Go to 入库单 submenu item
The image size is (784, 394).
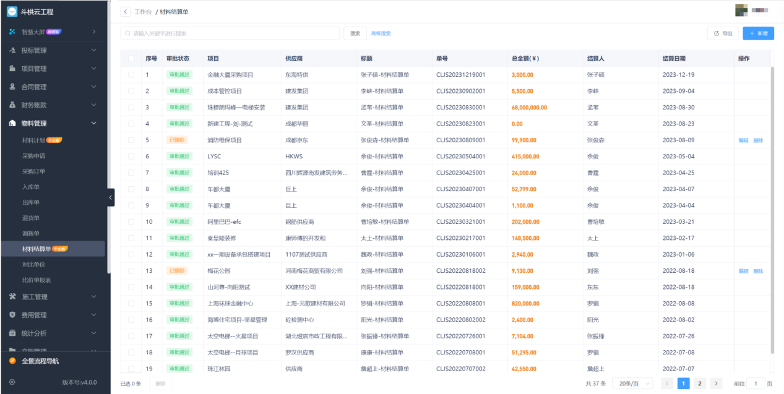31,187
